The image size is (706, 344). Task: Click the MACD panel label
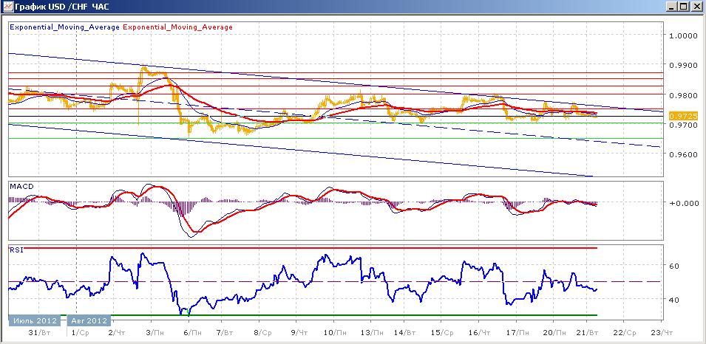20,186
